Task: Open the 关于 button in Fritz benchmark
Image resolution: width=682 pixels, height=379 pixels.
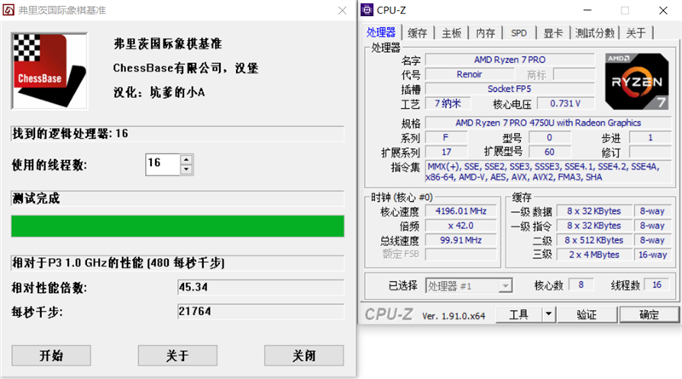Action: 177,355
